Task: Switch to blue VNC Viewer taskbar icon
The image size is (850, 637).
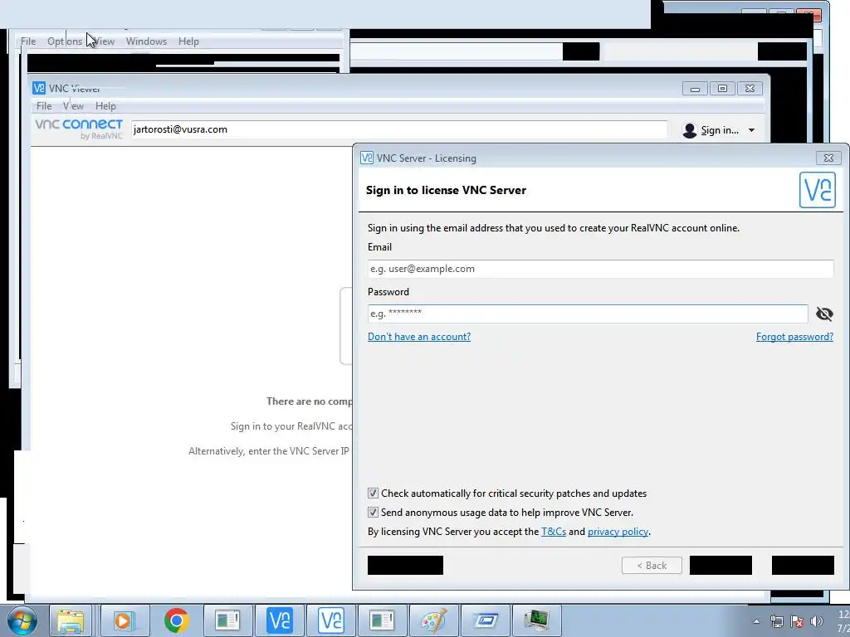Action: [x=280, y=620]
